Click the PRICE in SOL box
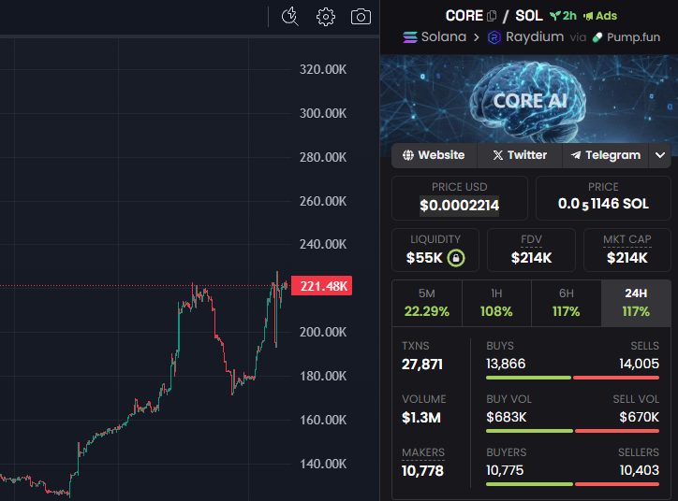Image resolution: width=678 pixels, height=501 pixels. [x=603, y=198]
